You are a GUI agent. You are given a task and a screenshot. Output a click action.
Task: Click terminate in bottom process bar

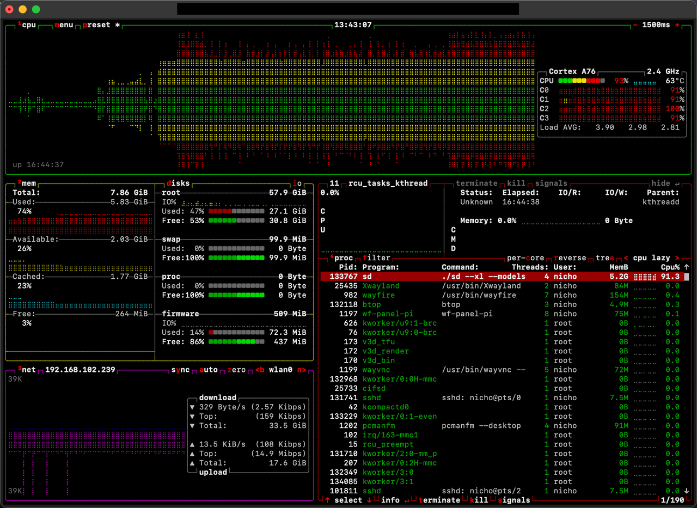tap(439, 500)
